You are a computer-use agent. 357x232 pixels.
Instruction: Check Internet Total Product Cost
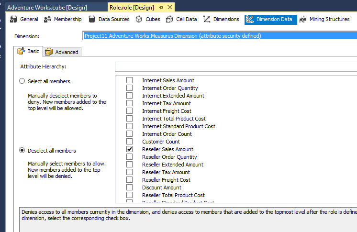(129, 118)
